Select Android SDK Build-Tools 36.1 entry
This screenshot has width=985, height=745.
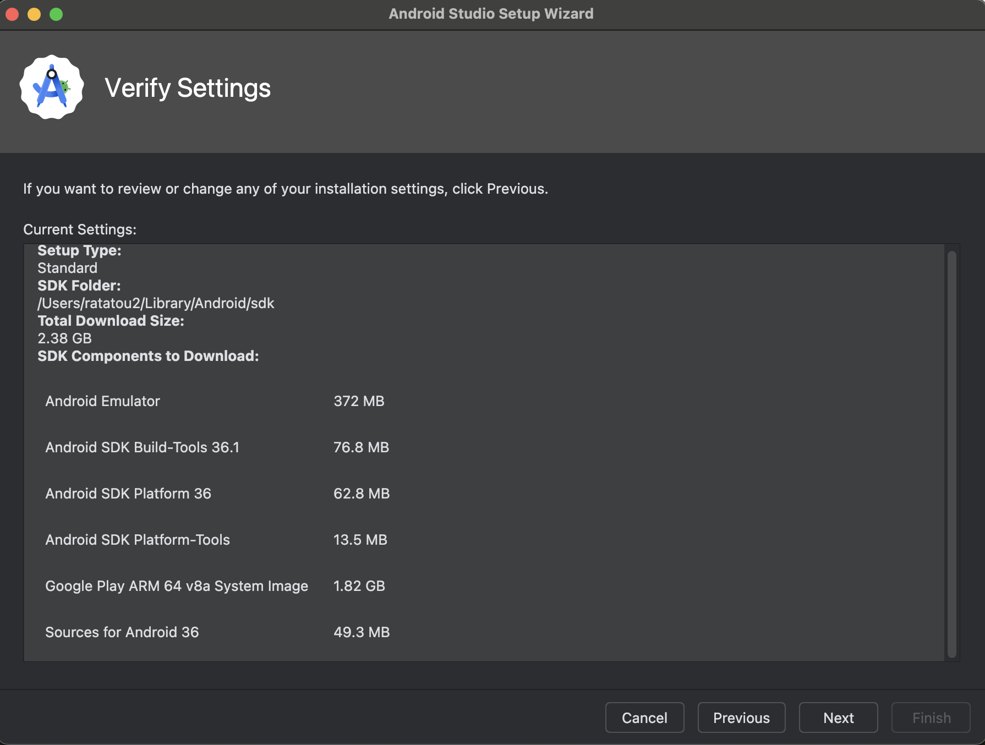click(143, 447)
